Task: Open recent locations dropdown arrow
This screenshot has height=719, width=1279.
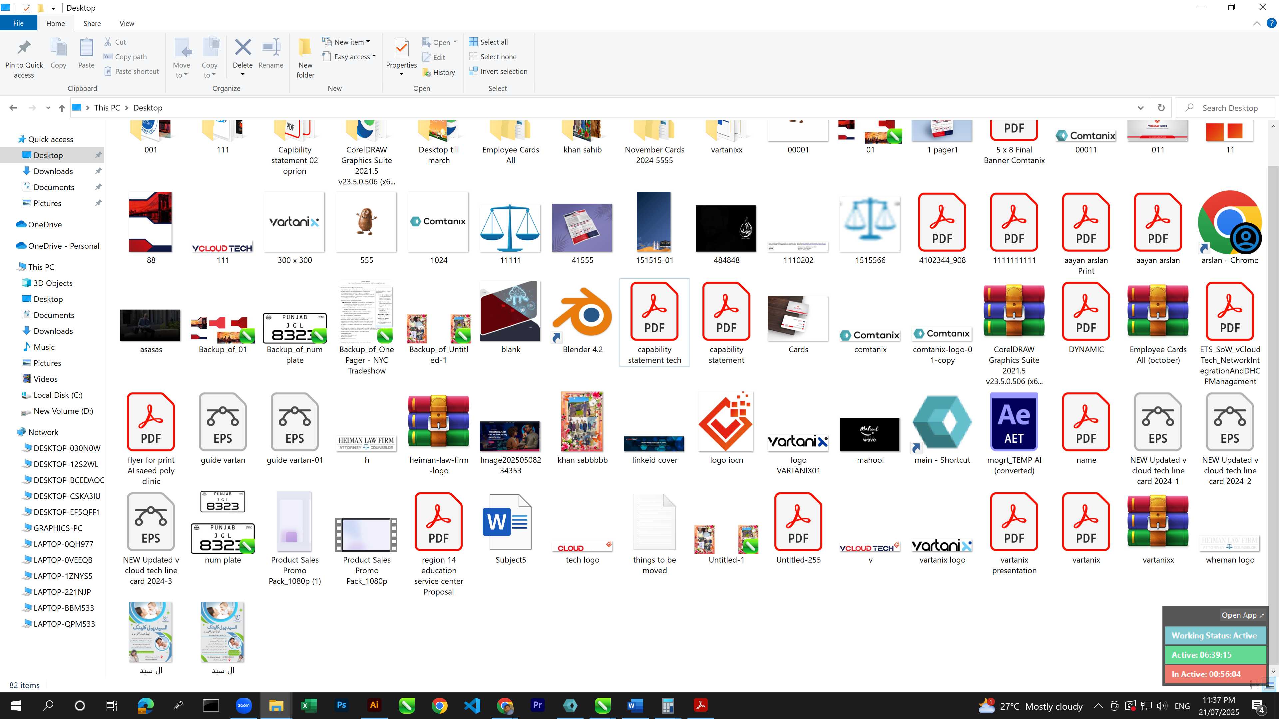Action: (x=48, y=108)
